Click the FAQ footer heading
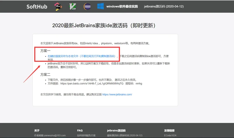This screenshot has height=138, width=234. [80, 130]
